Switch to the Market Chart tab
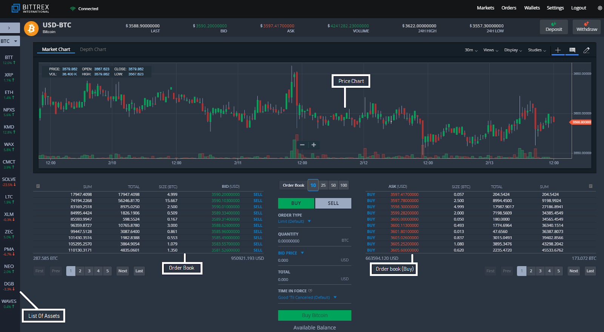The height and width of the screenshot is (332, 604). point(56,49)
